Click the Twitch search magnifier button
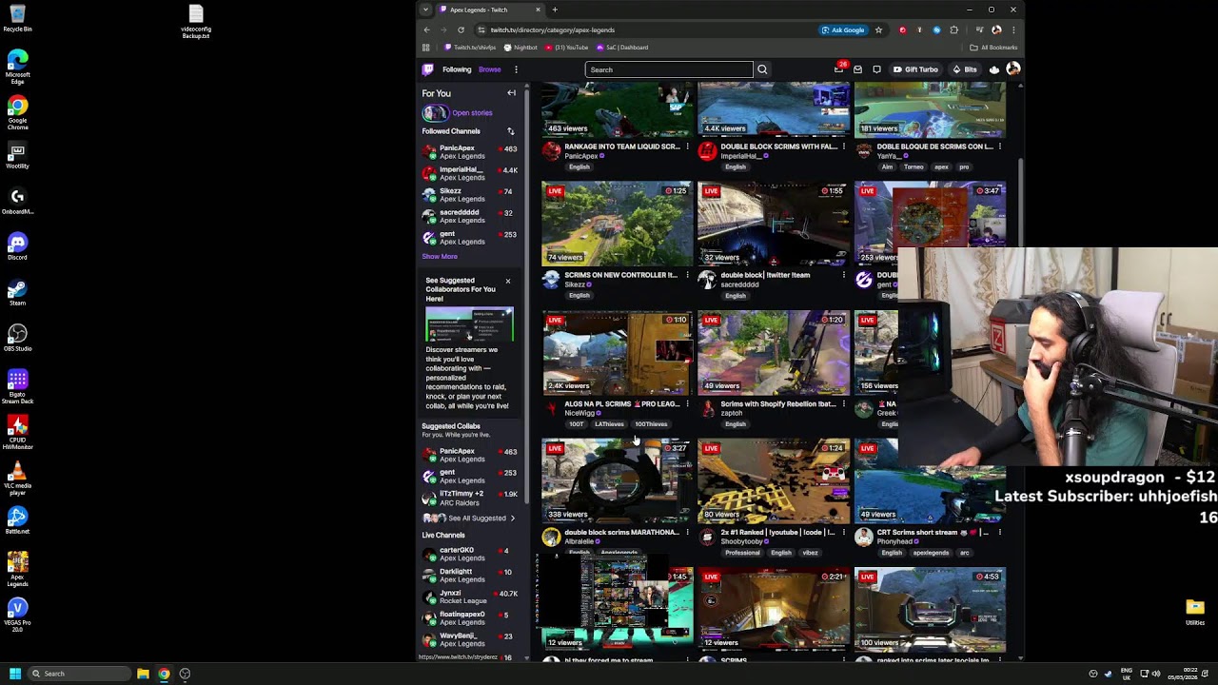The width and height of the screenshot is (1218, 685). [x=762, y=69]
